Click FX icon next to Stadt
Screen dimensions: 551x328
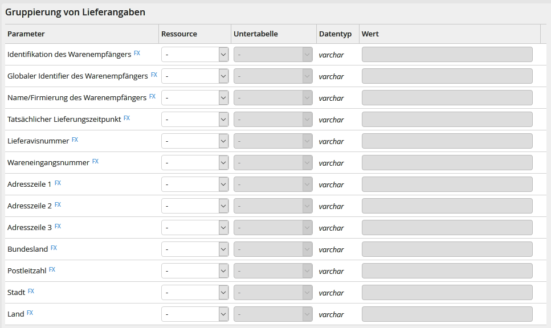pos(31,292)
